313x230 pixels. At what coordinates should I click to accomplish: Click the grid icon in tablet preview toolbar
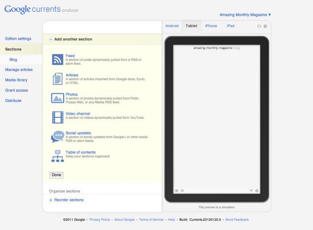tap(182, 191)
